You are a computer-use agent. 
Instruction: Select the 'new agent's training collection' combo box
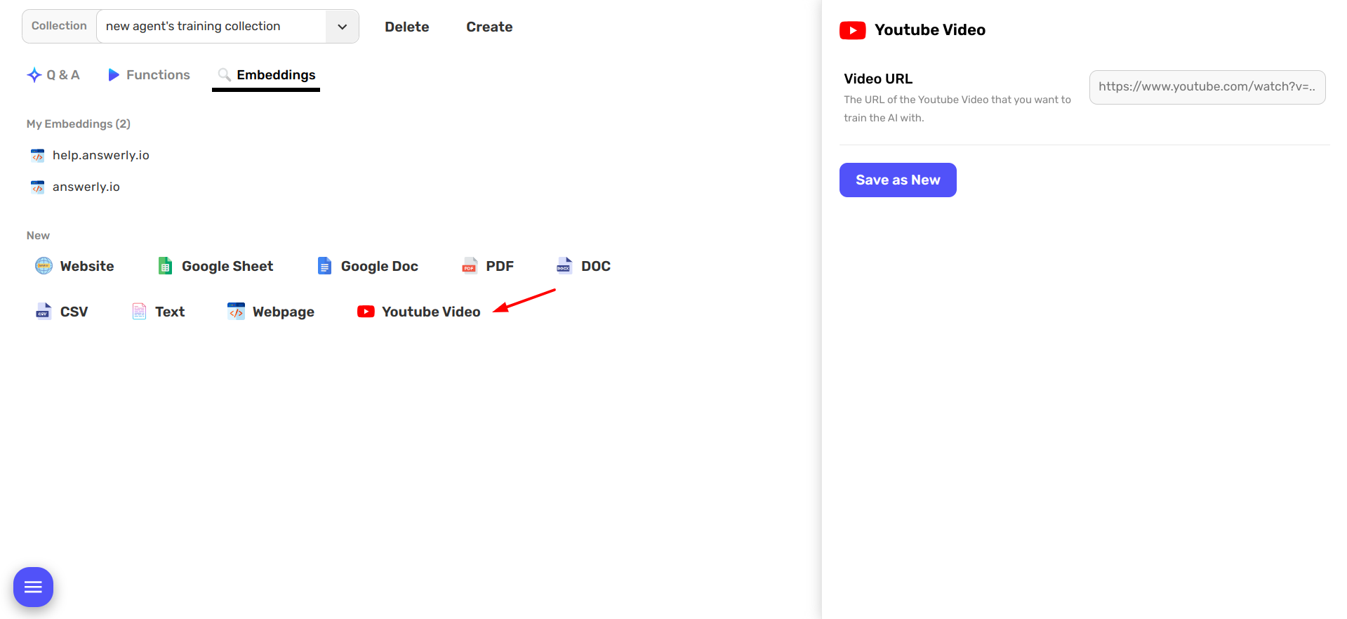pos(227,27)
